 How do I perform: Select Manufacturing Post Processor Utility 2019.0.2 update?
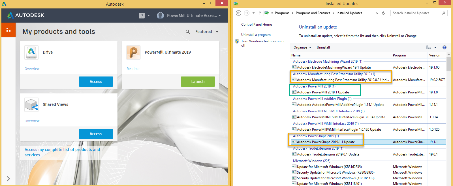point(343,80)
